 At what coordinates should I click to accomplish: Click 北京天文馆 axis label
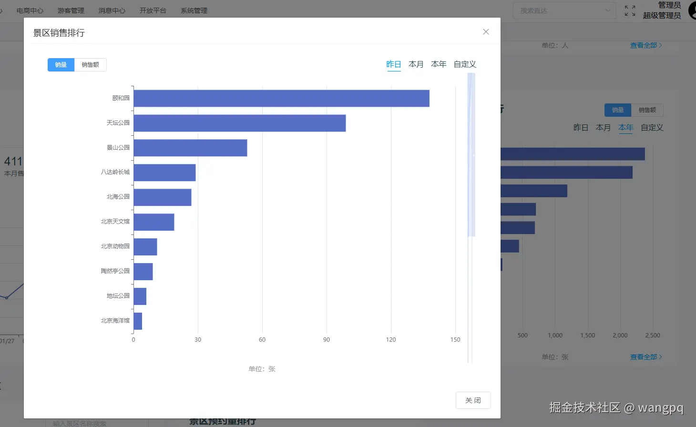click(x=115, y=222)
